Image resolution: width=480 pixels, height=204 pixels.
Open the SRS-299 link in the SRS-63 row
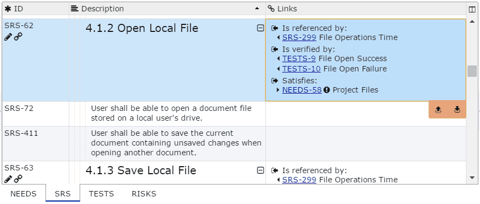click(299, 180)
